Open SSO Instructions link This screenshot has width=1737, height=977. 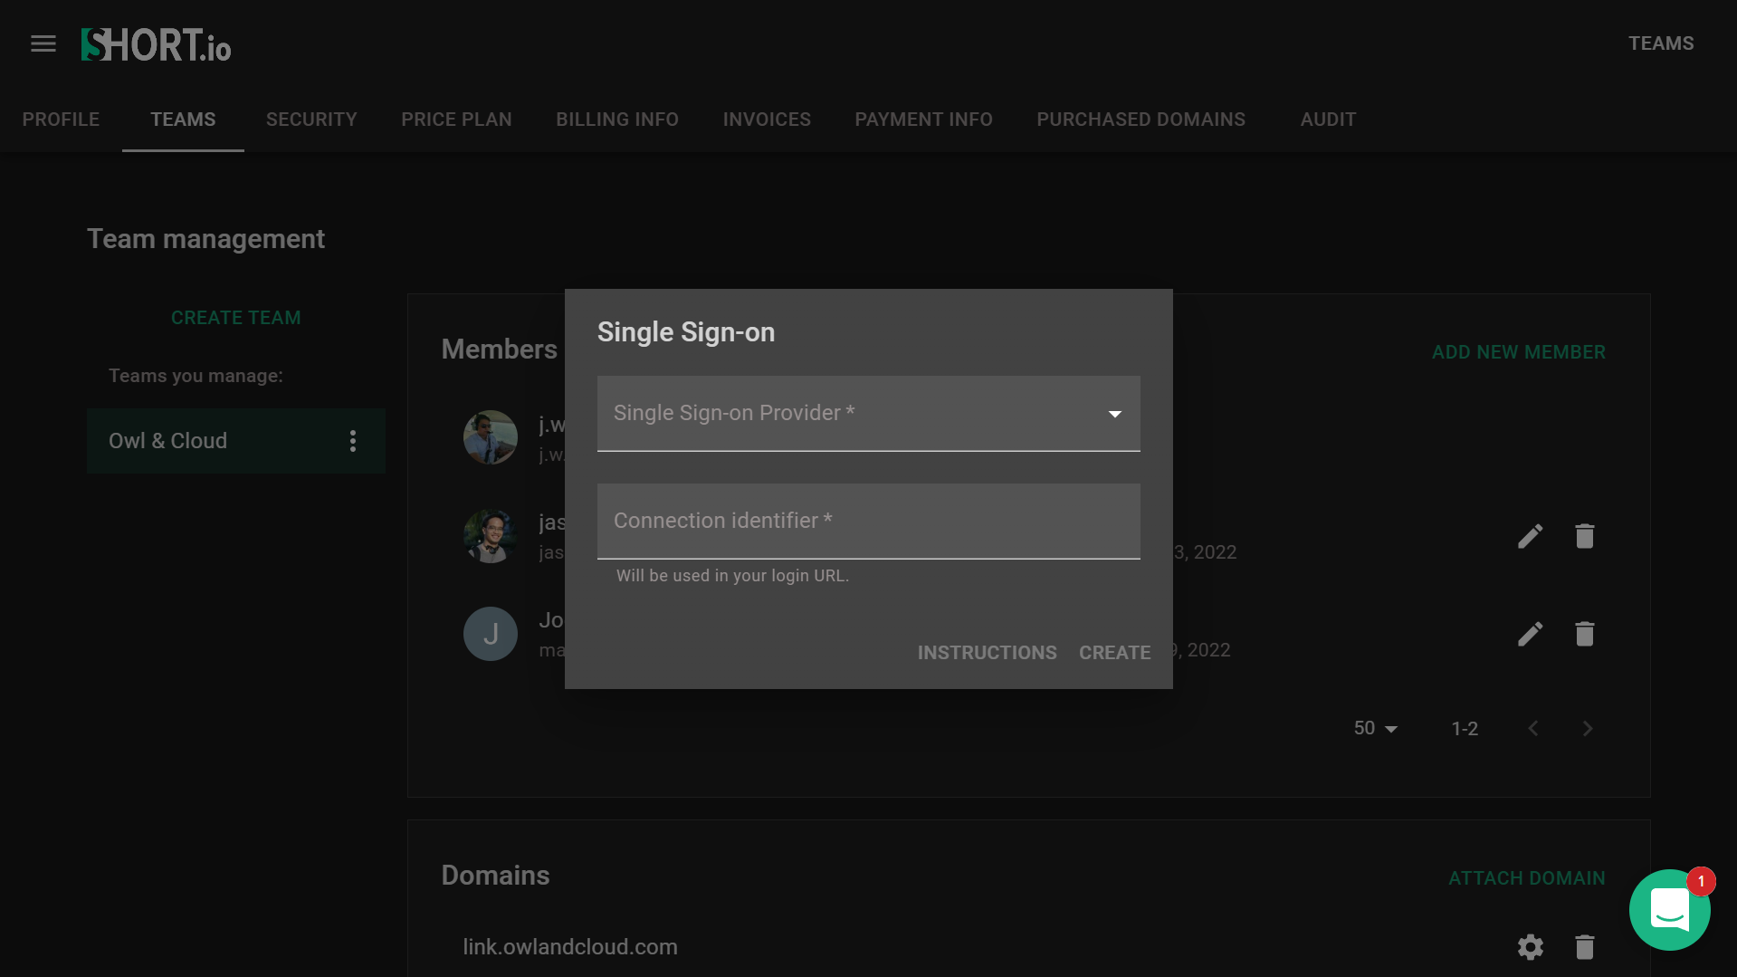(x=987, y=653)
